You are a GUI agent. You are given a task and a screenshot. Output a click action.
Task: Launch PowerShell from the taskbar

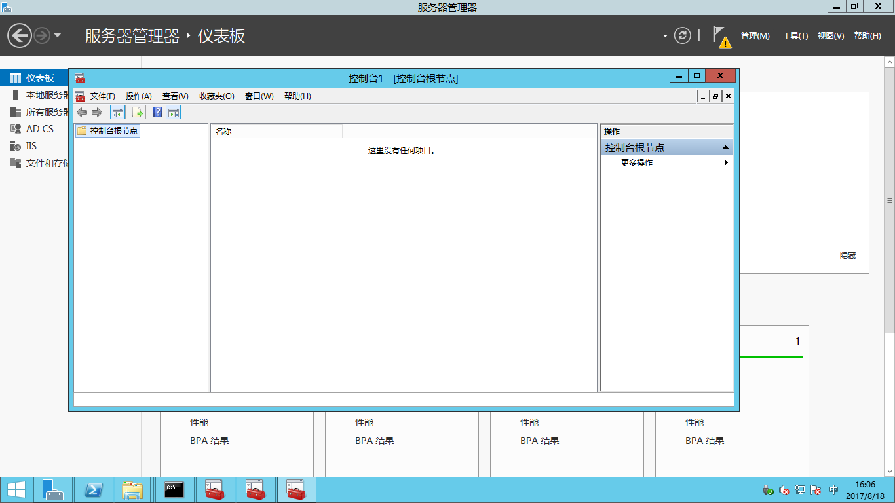(94, 490)
